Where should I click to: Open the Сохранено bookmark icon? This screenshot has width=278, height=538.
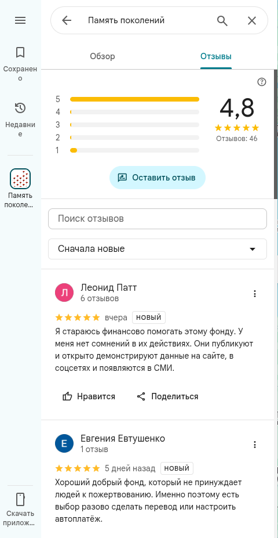pyautogui.click(x=20, y=52)
